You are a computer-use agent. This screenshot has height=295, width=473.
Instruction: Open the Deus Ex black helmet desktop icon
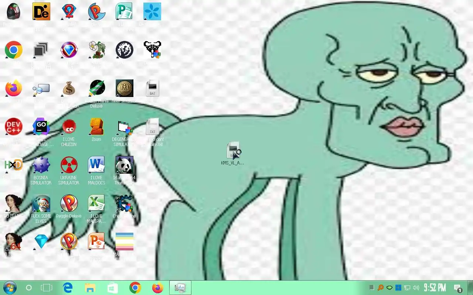point(14,12)
